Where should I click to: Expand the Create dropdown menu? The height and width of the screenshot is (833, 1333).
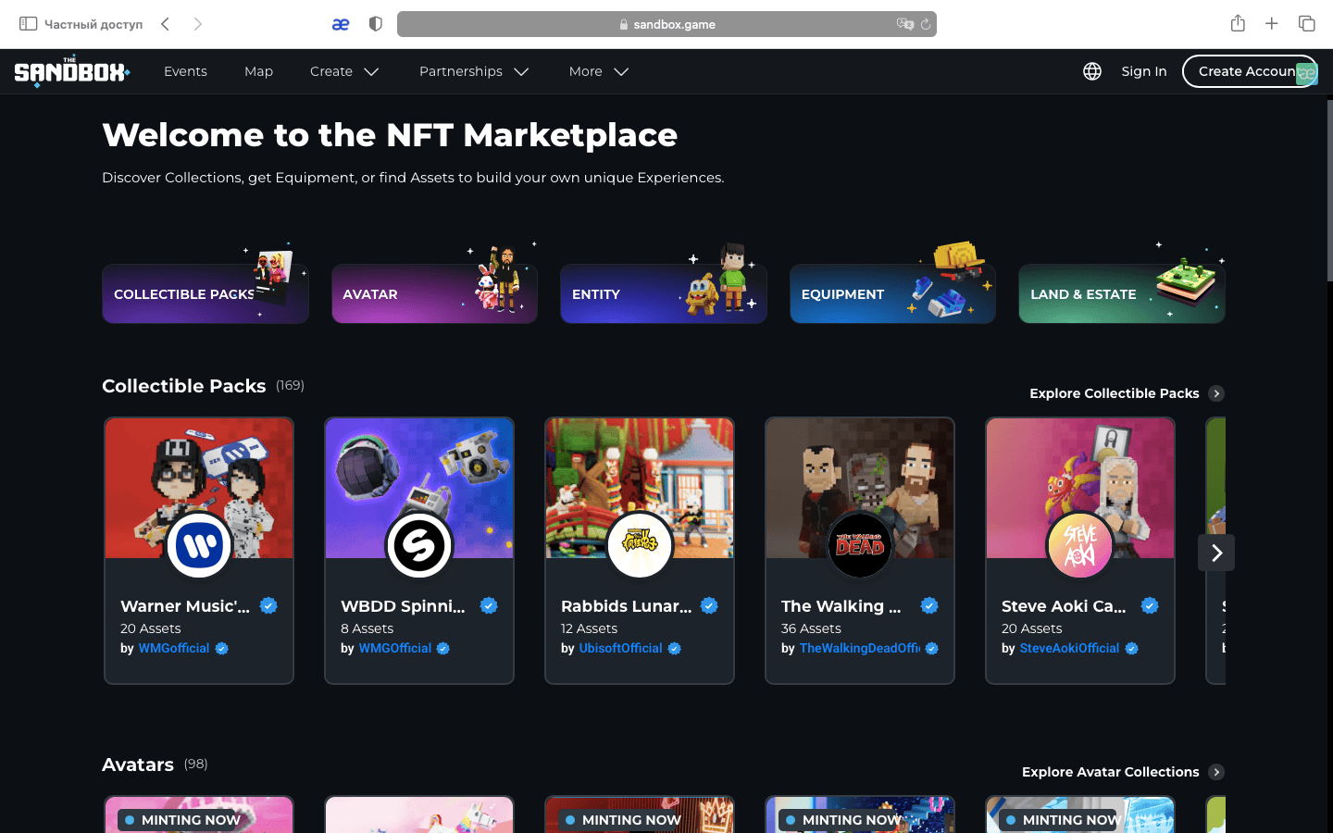tap(344, 71)
